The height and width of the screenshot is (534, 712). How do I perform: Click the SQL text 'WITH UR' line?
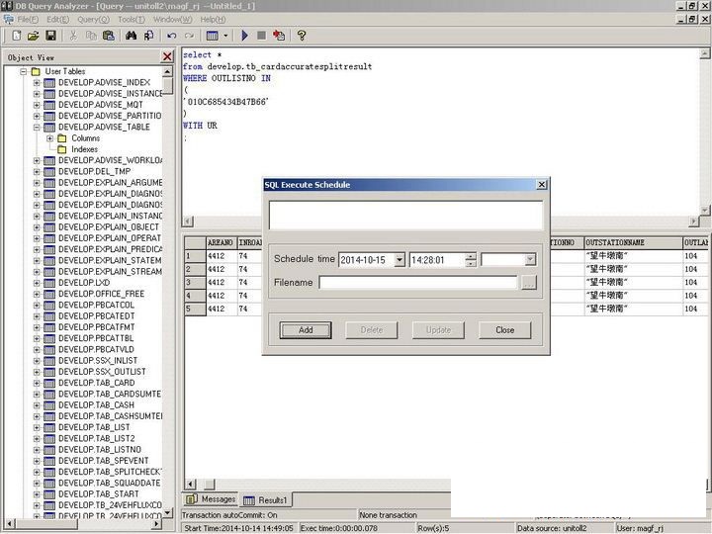tap(200, 126)
